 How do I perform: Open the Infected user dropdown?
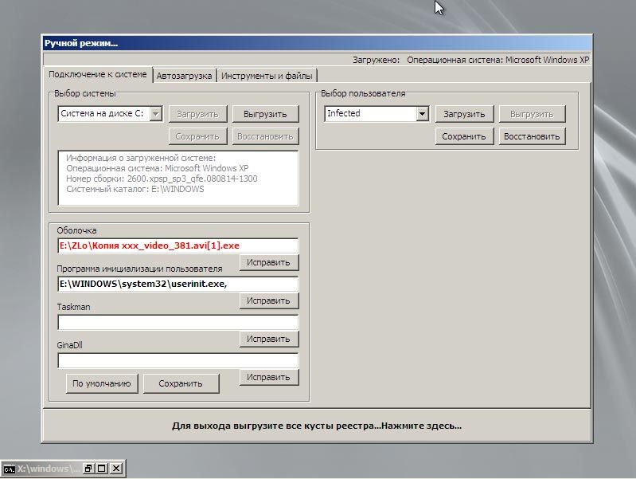(x=423, y=114)
